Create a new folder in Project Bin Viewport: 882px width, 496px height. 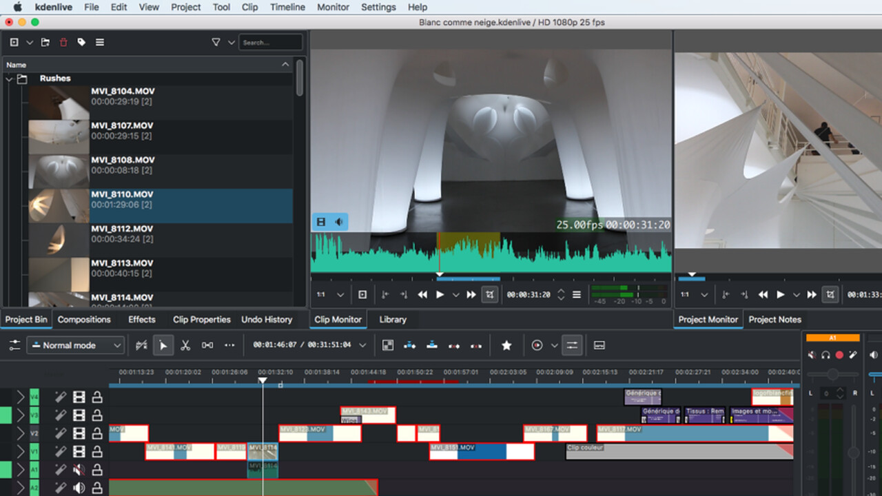coord(45,42)
